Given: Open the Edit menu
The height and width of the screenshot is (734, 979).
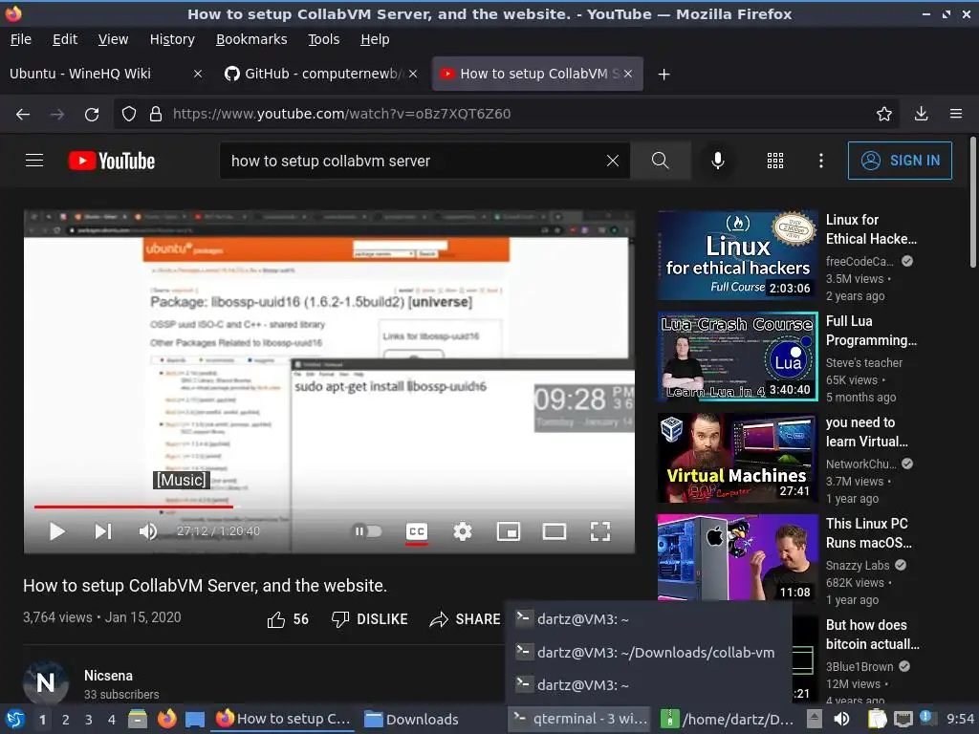Looking at the screenshot, I should coord(65,39).
